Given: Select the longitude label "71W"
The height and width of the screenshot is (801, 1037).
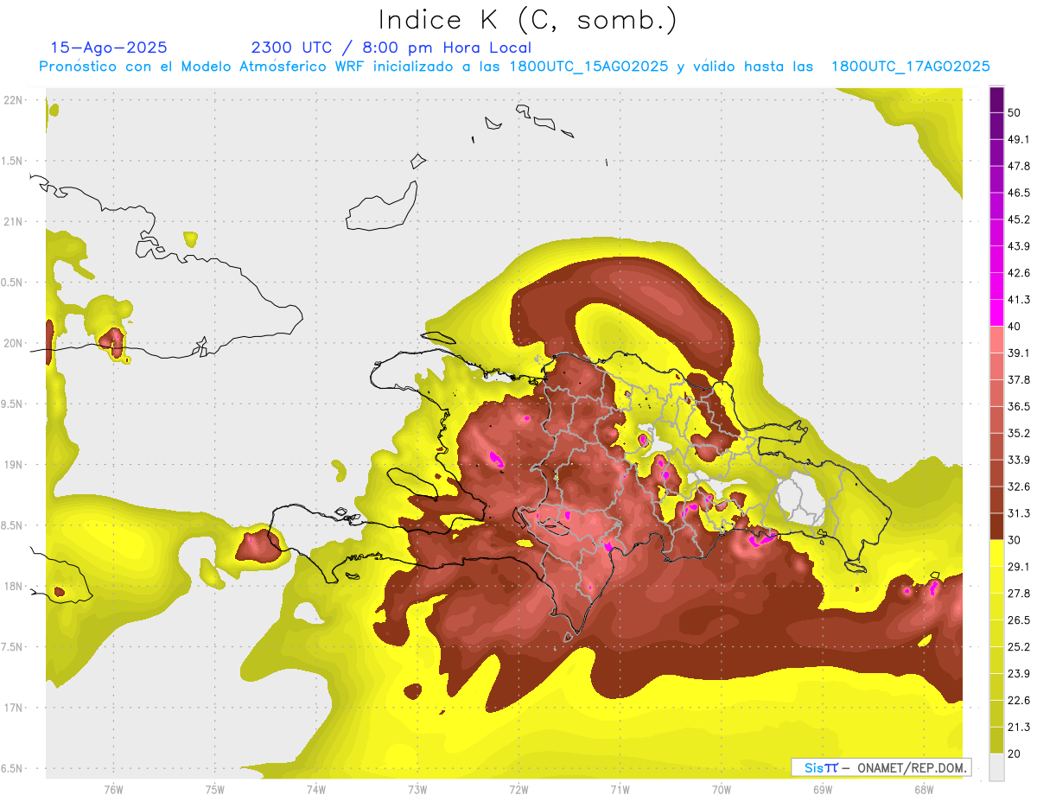Looking at the screenshot, I should coord(620,790).
